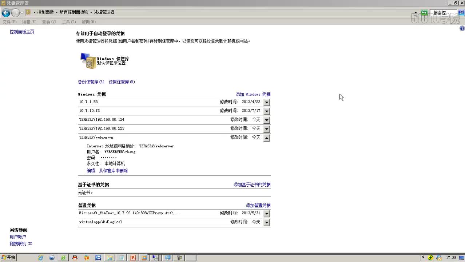
Task: Click the orange K-box taskbar icon
Action: tap(86, 258)
